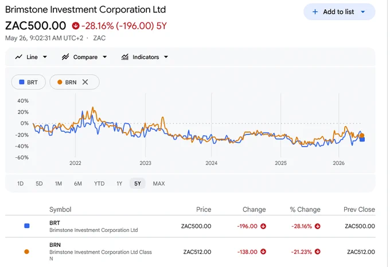Click the Indicators chart icon
Screen dimensions: 390x267
(125, 57)
